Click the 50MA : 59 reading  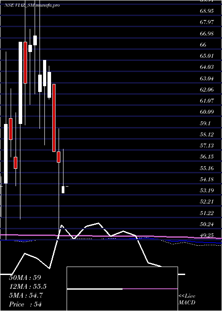click(x=25, y=278)
